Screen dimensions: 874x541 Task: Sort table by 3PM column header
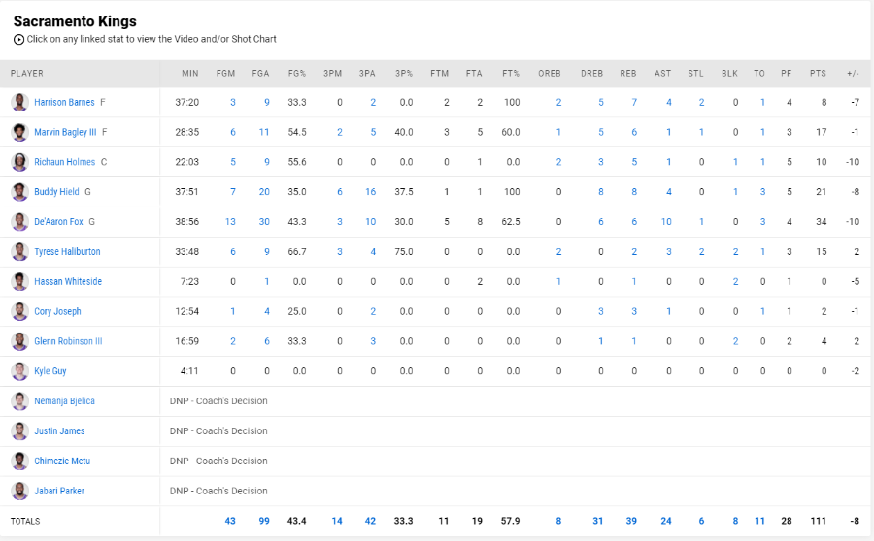click(x=333, y=74)
